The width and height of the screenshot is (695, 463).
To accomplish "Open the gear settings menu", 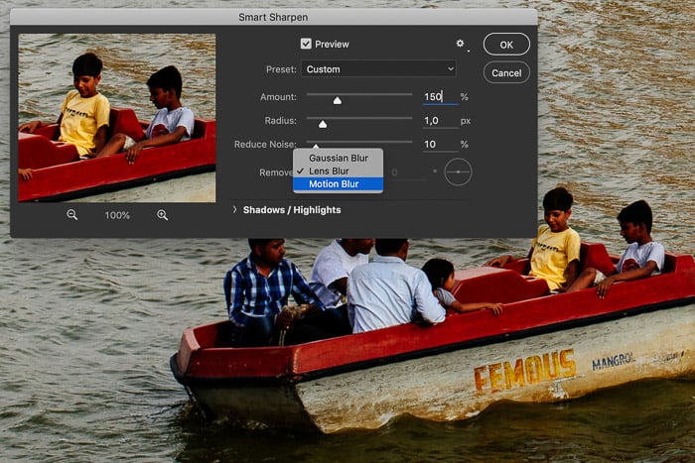I will 460,45.
